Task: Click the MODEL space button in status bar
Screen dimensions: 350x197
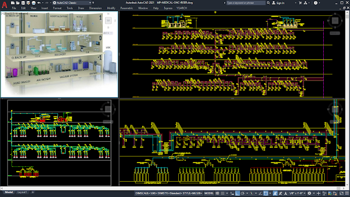Action: [209, 193]
